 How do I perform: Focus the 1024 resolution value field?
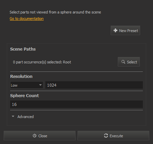(x=94, y=85)
